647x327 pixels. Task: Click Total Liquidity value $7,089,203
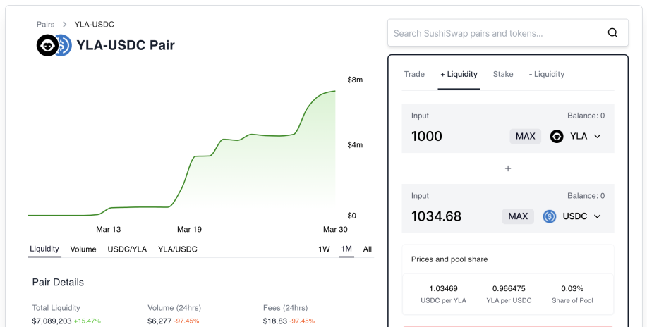click(x=52, y=321)
